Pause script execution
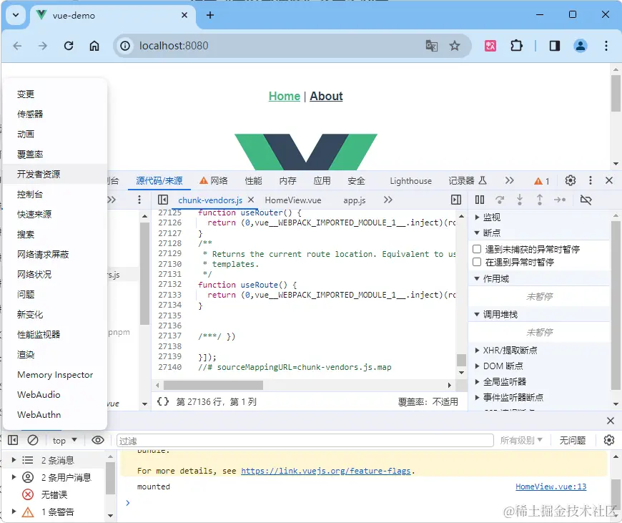 (480, 200)
